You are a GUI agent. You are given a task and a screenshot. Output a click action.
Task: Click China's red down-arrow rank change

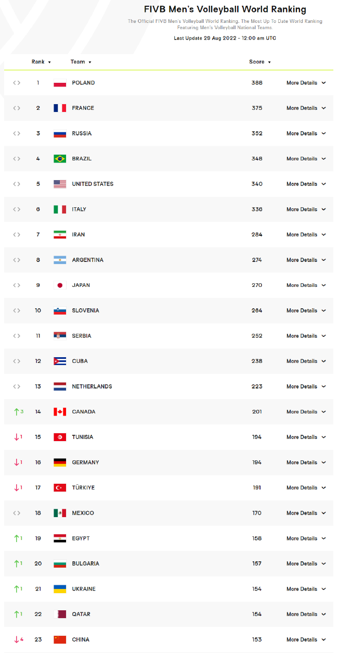click(19, 639)
